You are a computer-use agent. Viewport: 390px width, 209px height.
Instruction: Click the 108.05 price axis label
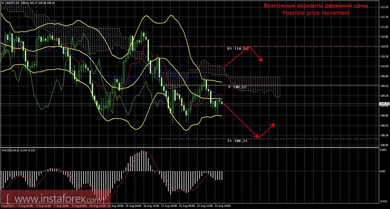384,145
